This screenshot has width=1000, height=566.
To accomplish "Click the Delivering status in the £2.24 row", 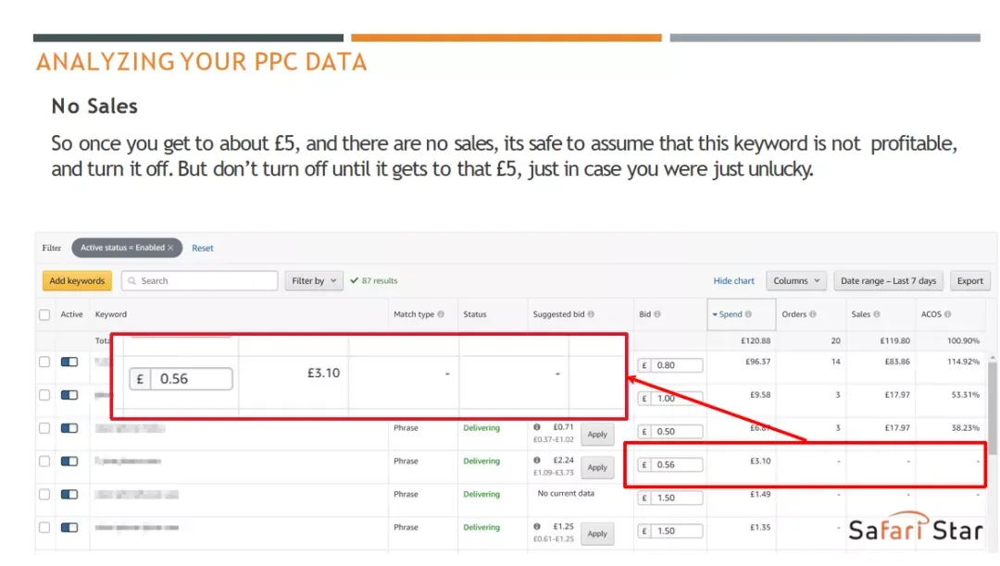I will [x=481, y=461].
